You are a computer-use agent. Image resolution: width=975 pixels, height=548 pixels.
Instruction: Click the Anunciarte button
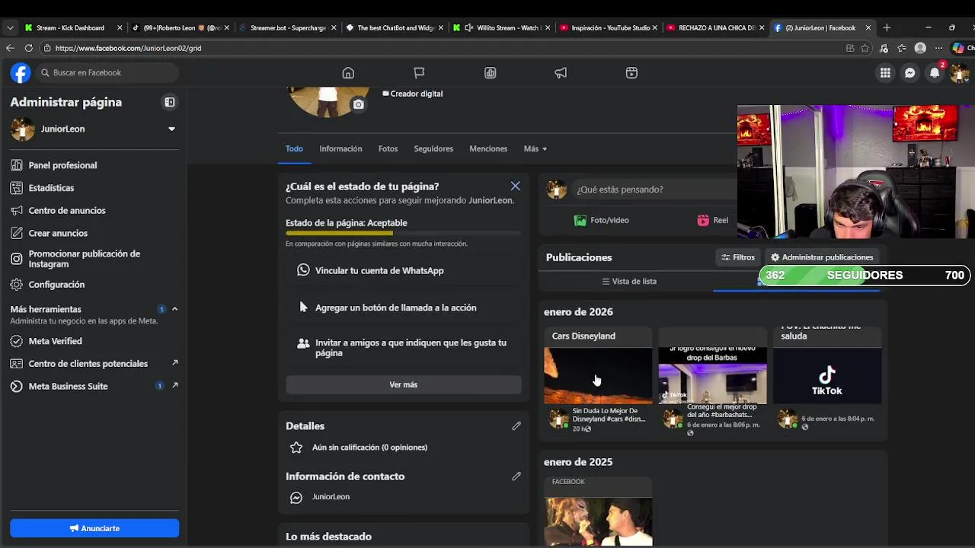94,528
